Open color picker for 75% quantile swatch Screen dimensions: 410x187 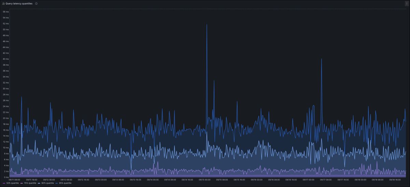coord(22,183)
